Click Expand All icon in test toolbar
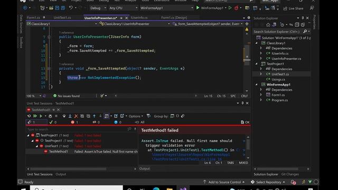 (x=82, y=116)
